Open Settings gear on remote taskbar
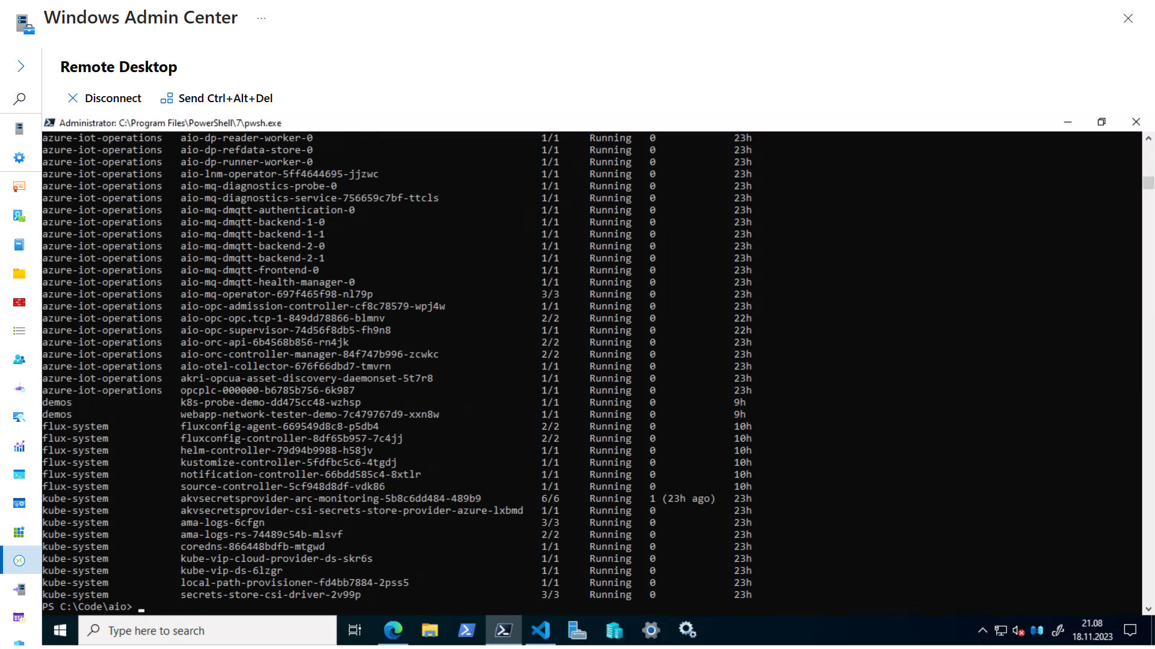This screenshot has height=649, width=1155. coord(651,630)
